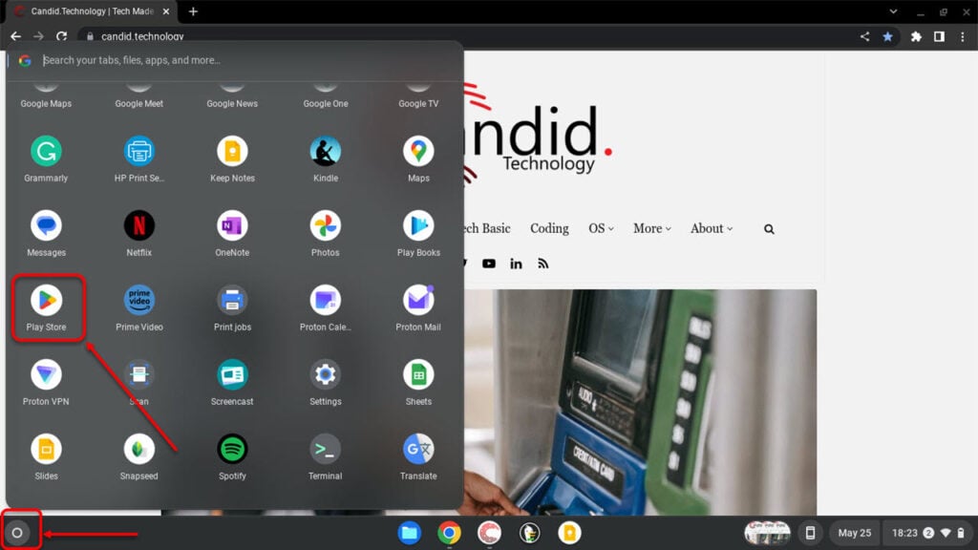Bookmark this page with the star

887,37
